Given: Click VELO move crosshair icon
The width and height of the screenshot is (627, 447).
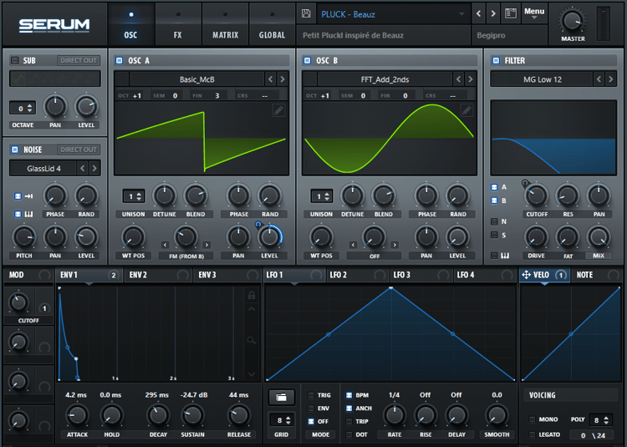Looking at the screenshot, I should tap(526, 274).
